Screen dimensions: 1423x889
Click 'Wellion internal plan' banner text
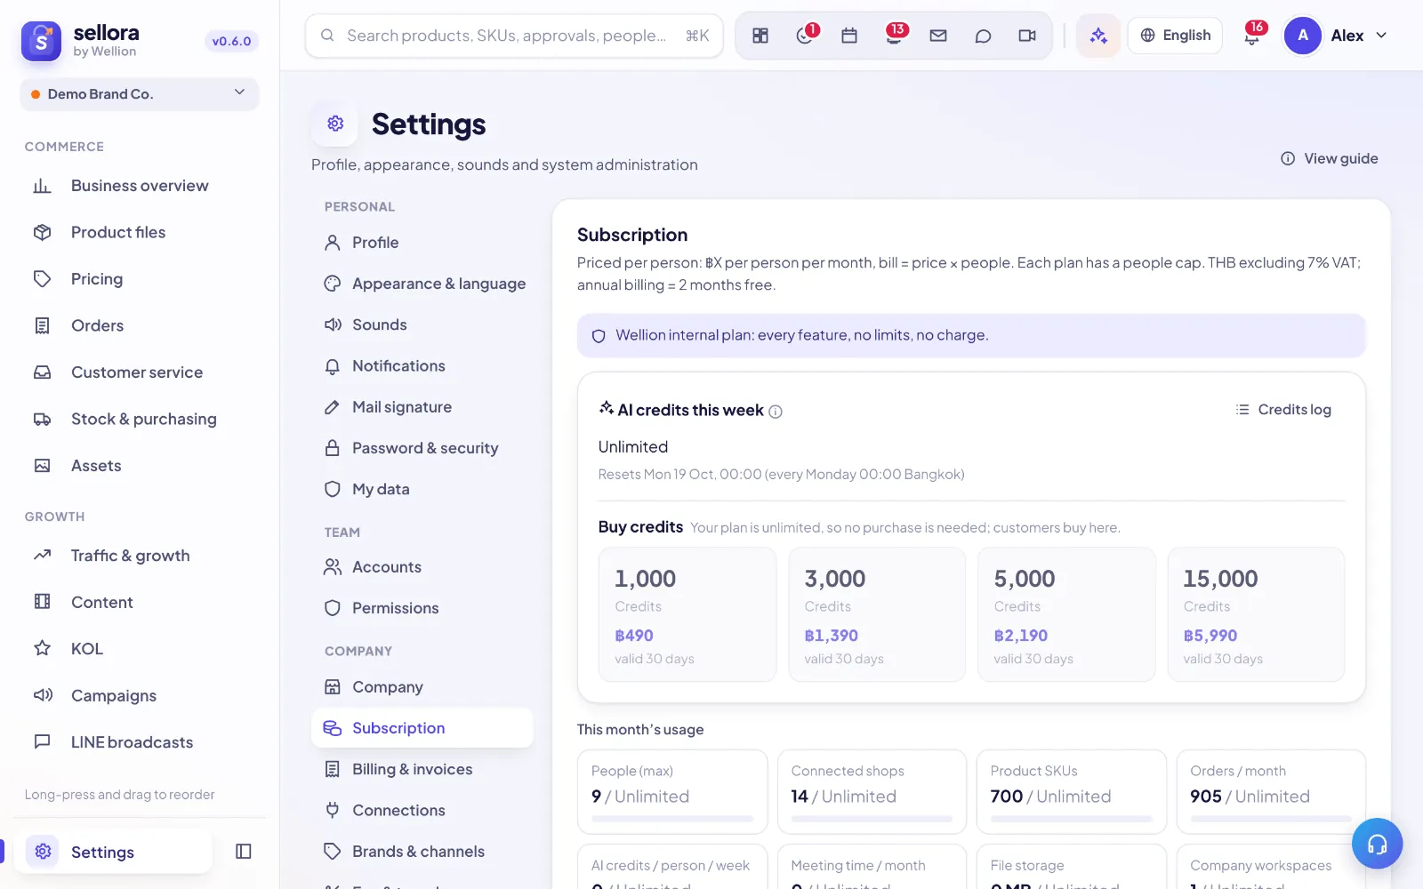click(801, 335)
